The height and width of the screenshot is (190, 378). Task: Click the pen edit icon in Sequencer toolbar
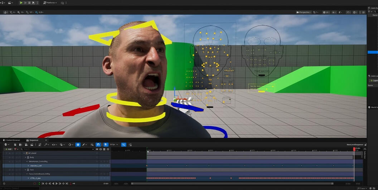point(84,145)
